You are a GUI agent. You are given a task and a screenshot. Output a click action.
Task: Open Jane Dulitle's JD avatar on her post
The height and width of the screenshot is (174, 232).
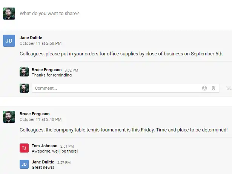(9, 41)
